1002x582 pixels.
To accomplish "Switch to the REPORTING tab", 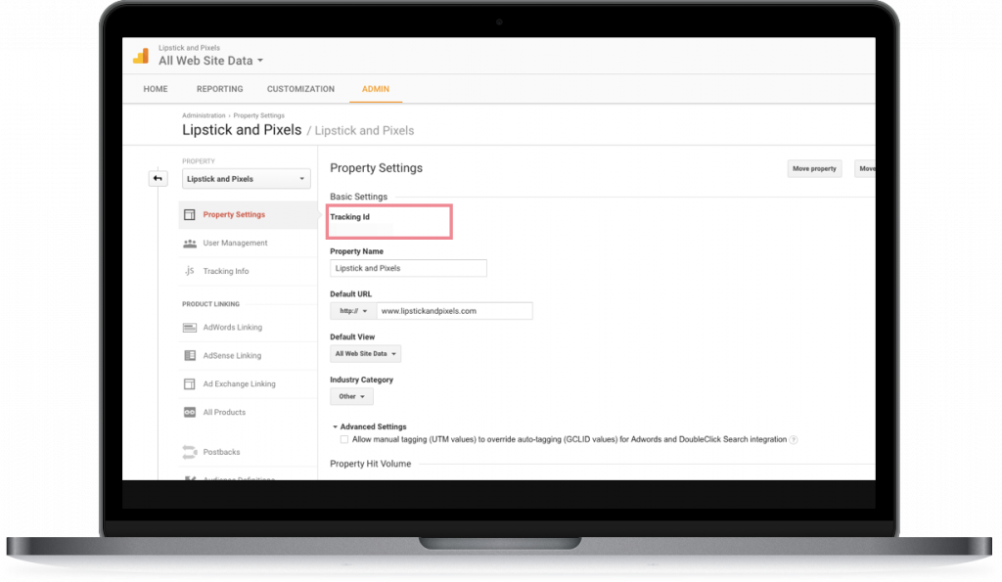I will click(220, 89).
